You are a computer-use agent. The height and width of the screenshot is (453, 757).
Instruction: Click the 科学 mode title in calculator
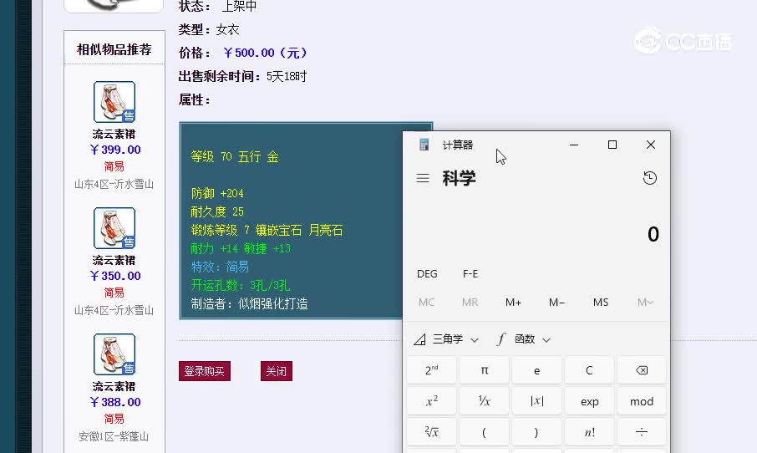click(x=459, y=178)
